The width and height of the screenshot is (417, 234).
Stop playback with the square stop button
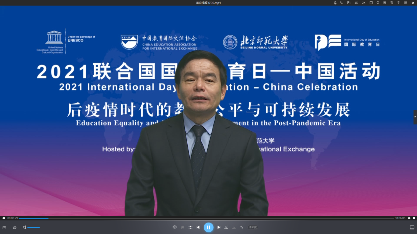point(414,218)
